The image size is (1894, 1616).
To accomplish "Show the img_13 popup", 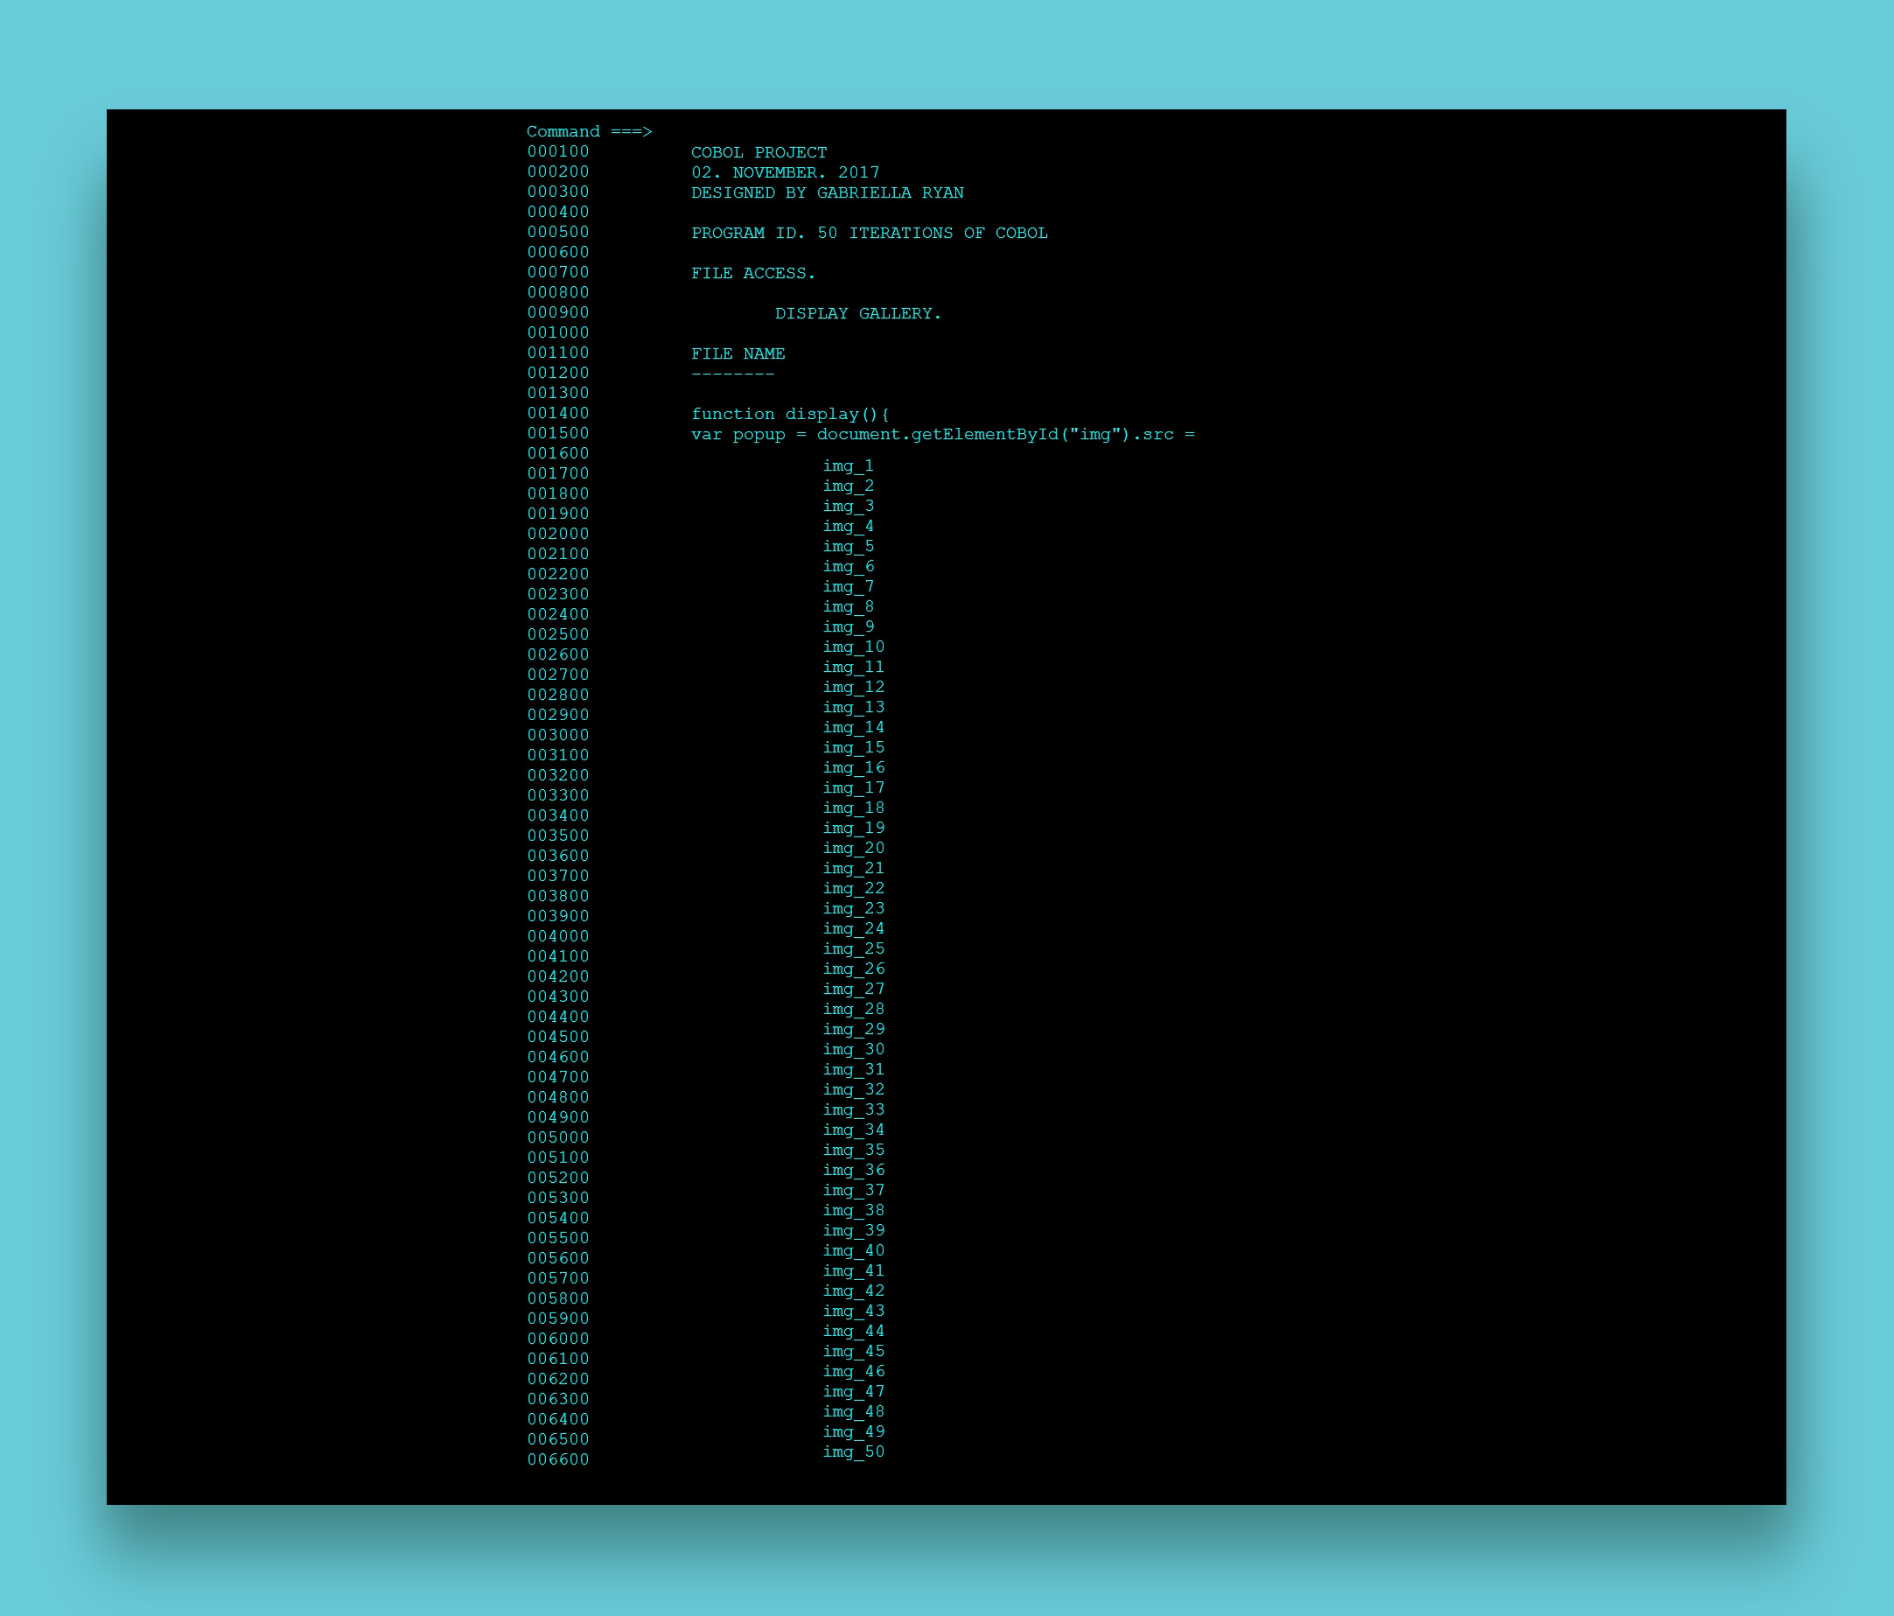I will pyautogui.click(x=853, y=708).
